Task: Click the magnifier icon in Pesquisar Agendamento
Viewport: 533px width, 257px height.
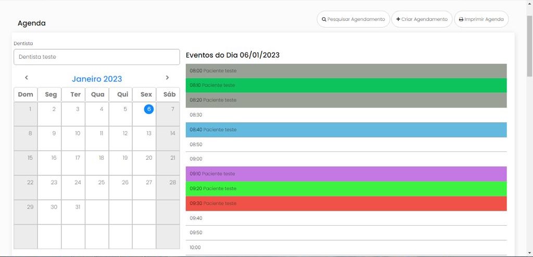Action: click(x=324, y=19)
